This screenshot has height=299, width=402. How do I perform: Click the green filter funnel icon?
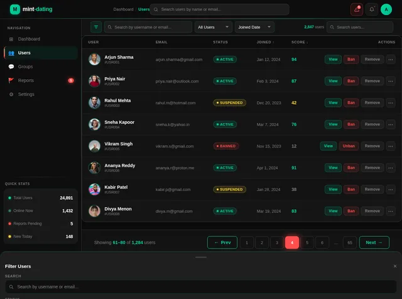point(96,27)
